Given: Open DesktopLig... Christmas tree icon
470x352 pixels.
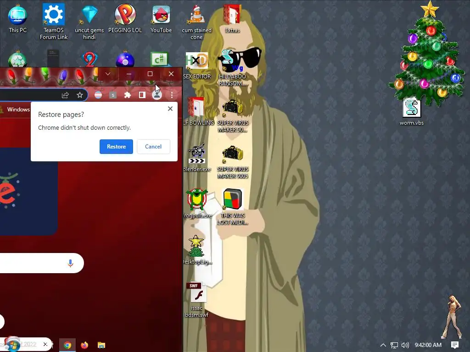Looking at the screenshot, I should pos(197,250).
